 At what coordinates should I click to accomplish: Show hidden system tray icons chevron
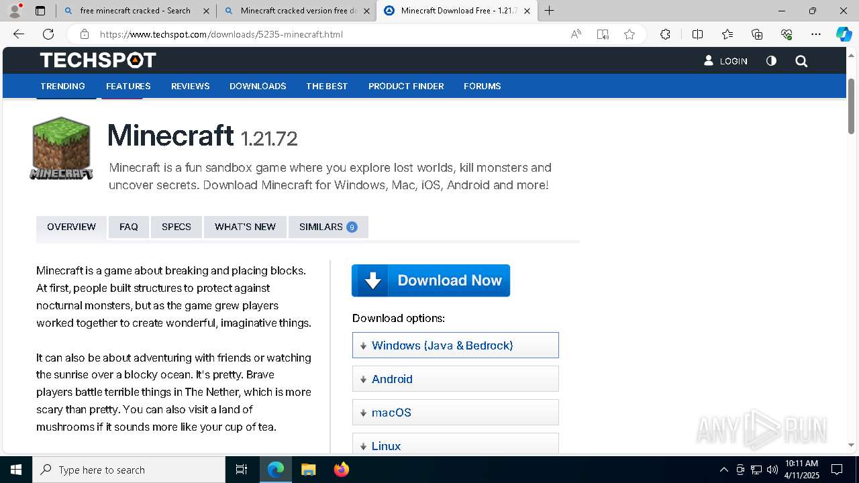(723, 470)
